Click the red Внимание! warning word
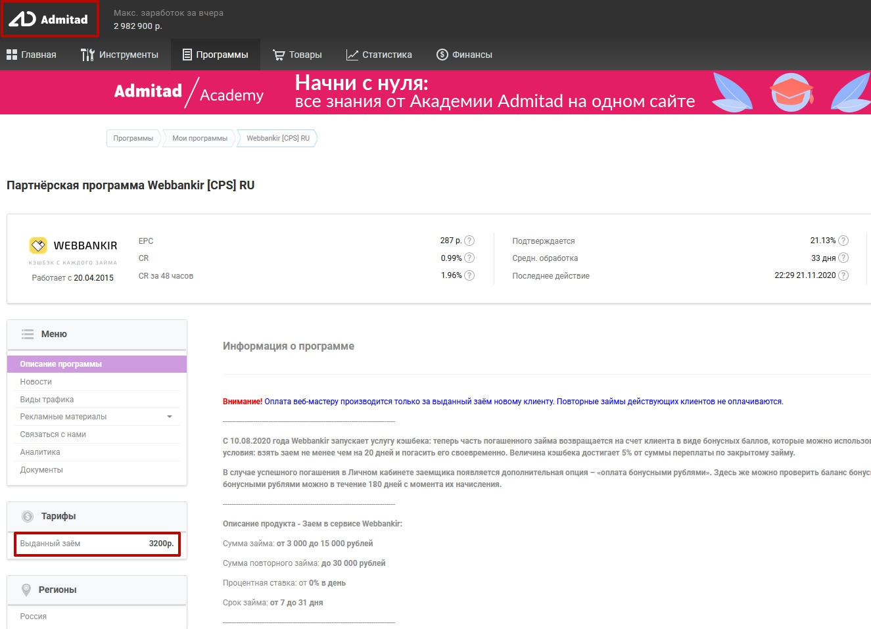This screenshot has height=629, width=871. (x=243, y=402)
